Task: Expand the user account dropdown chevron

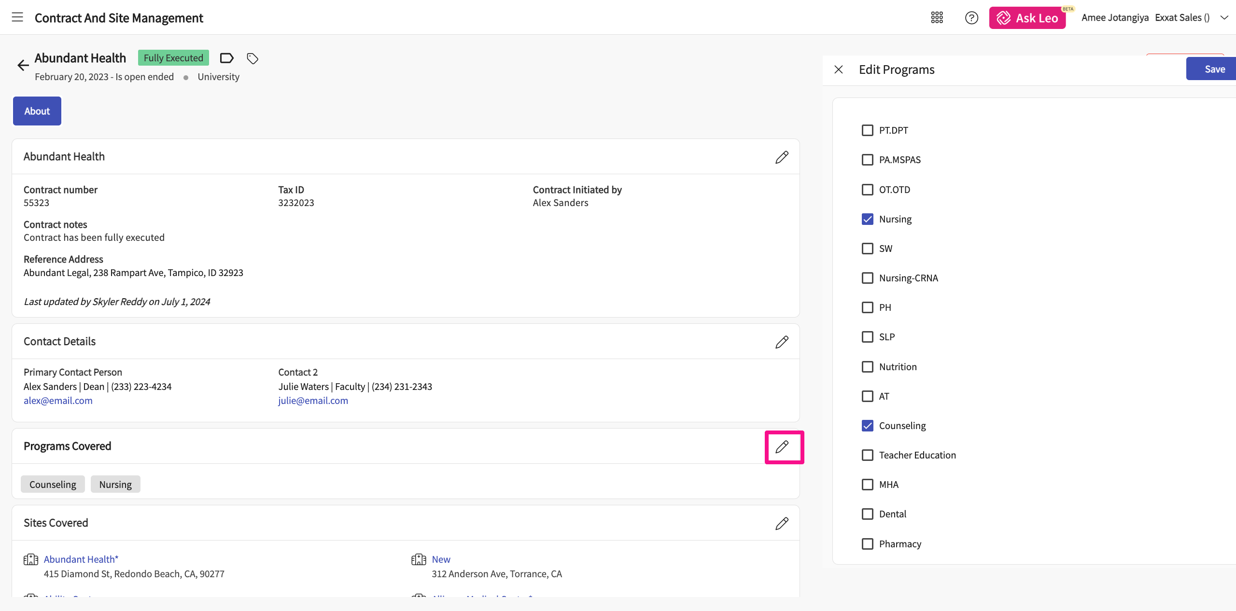Action: point(1224,18)
